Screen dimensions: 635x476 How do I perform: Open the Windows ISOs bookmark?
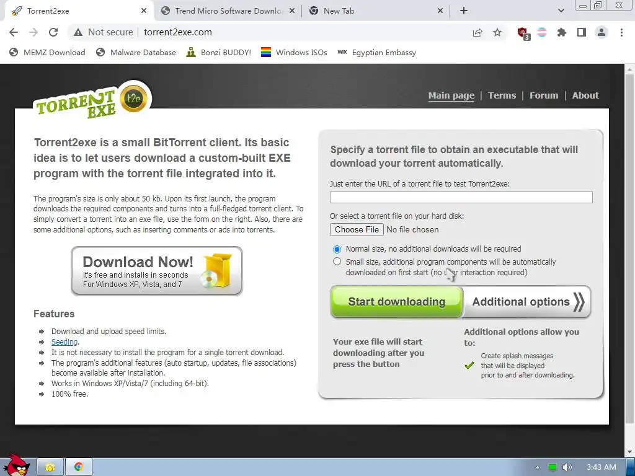[x=294, y=52]
